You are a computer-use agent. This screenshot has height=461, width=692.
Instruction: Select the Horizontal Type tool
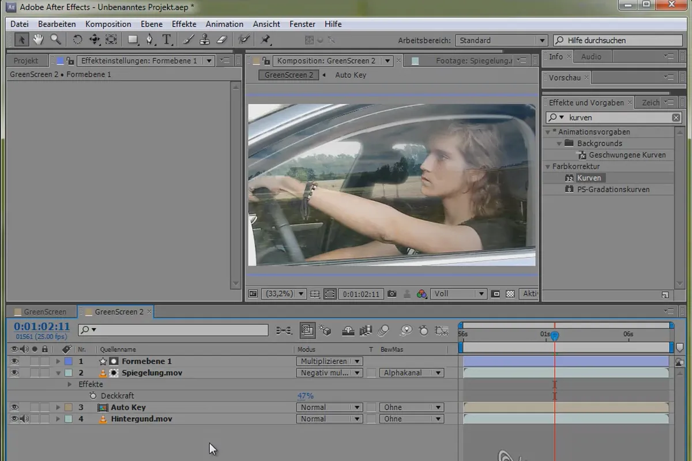coord(167,39)
